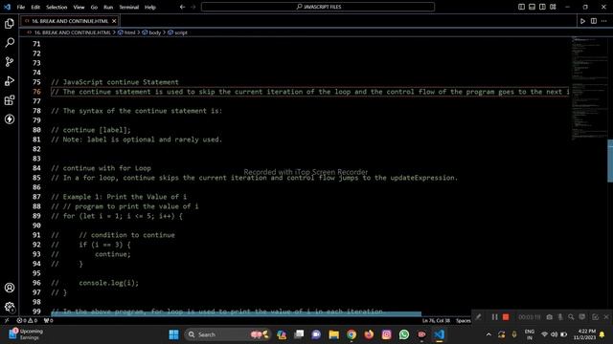Go forward using the navigation arrow
Image resolution: width=613 pixels, height=344 pixels.
(x=193, y=7)
